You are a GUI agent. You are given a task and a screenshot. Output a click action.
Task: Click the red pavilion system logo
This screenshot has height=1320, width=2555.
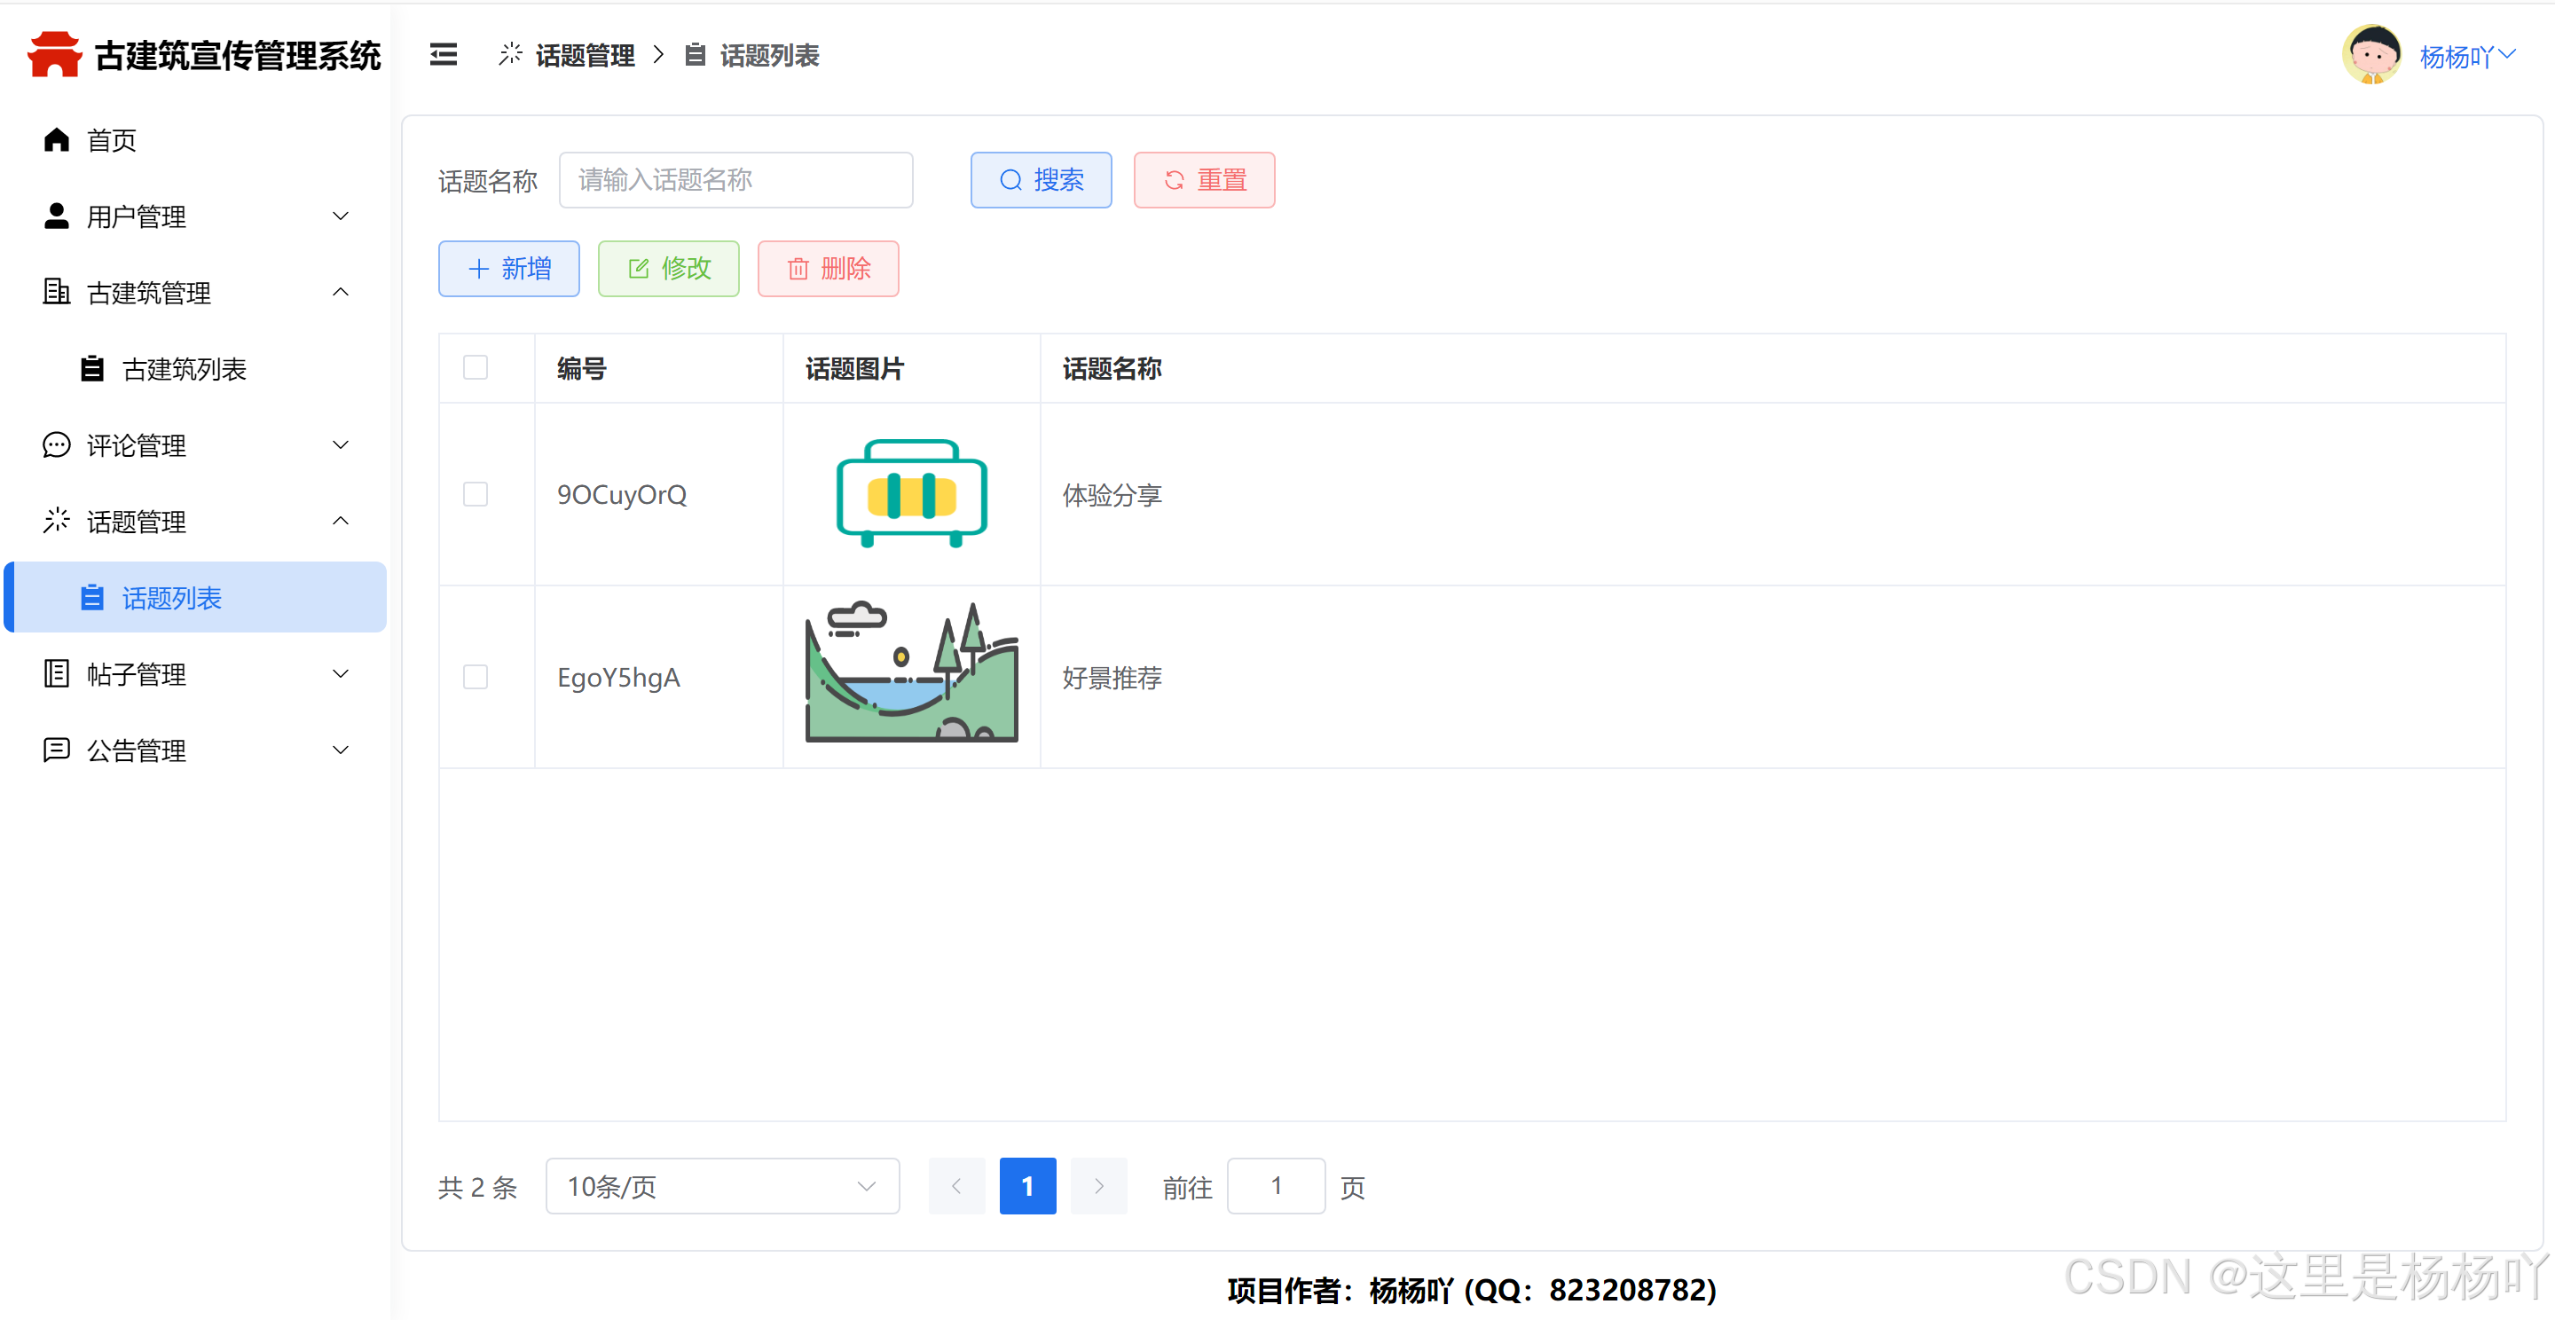(54, 54)
